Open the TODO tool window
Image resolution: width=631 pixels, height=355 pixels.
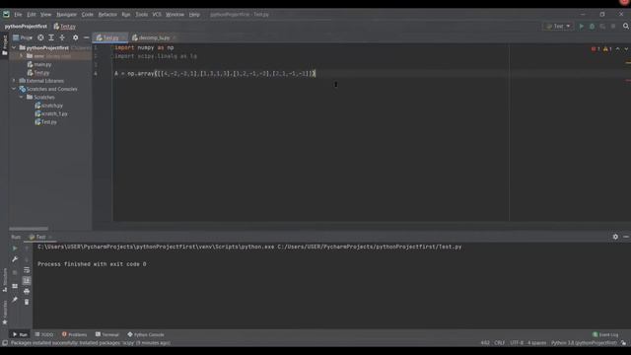44,334
